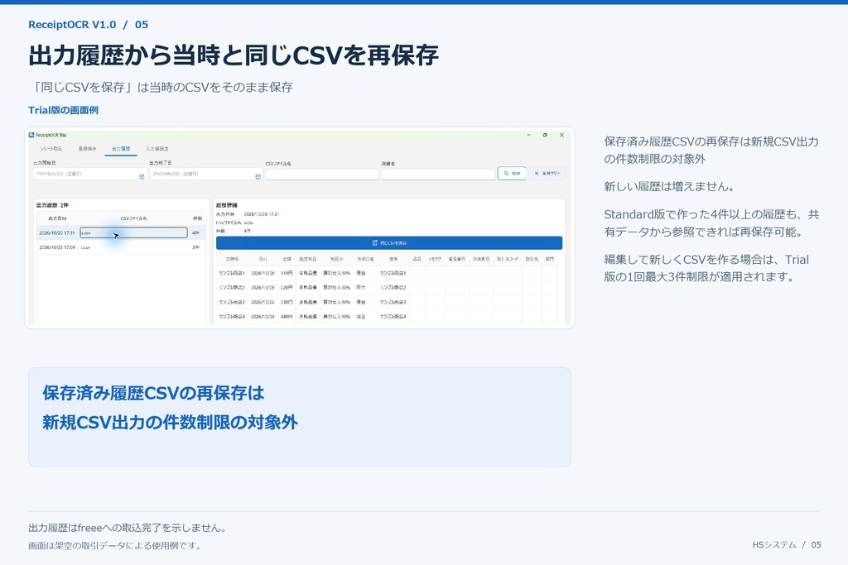Click the 取引先コード column header

click(508, 259)
